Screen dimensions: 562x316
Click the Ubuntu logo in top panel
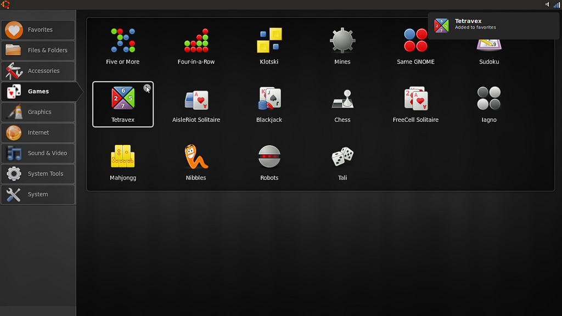click(5, 4)
